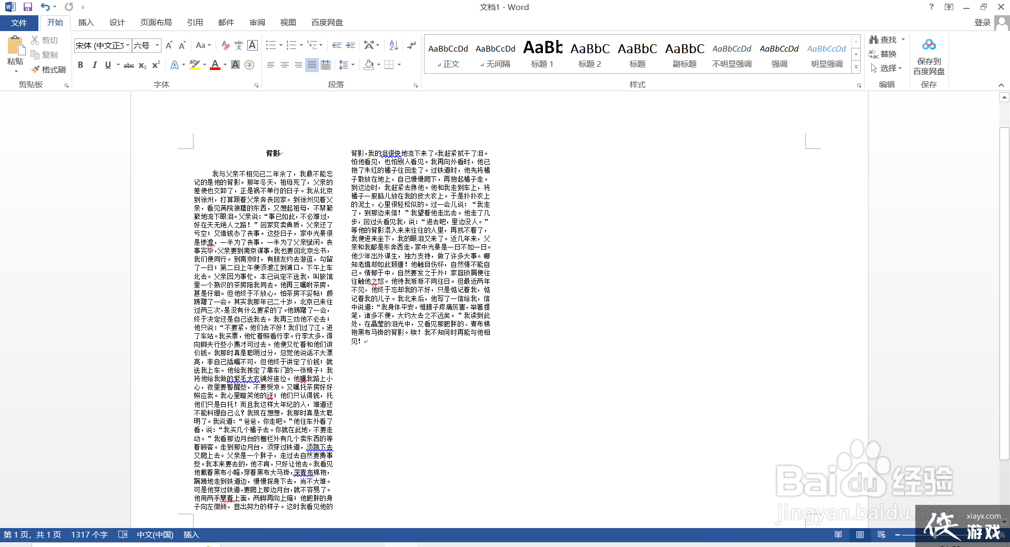
Task: Click the word count 1317 个字
Action: tap(89, 534)
